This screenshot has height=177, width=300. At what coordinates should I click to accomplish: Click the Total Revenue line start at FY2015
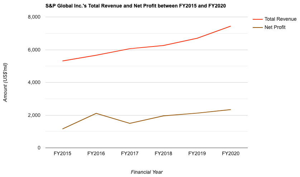pyautogui.click(x=63, y=61)
